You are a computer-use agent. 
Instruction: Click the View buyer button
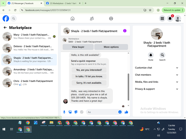(78, 47)
